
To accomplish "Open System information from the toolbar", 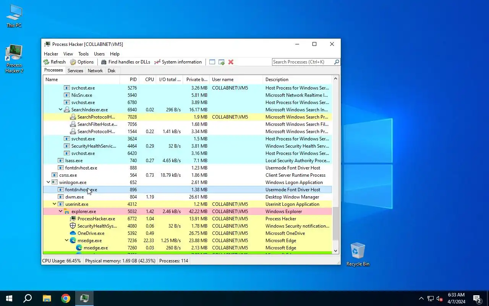I will pos(178,62).
